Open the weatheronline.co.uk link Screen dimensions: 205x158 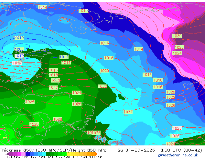[x=178, y=155]
